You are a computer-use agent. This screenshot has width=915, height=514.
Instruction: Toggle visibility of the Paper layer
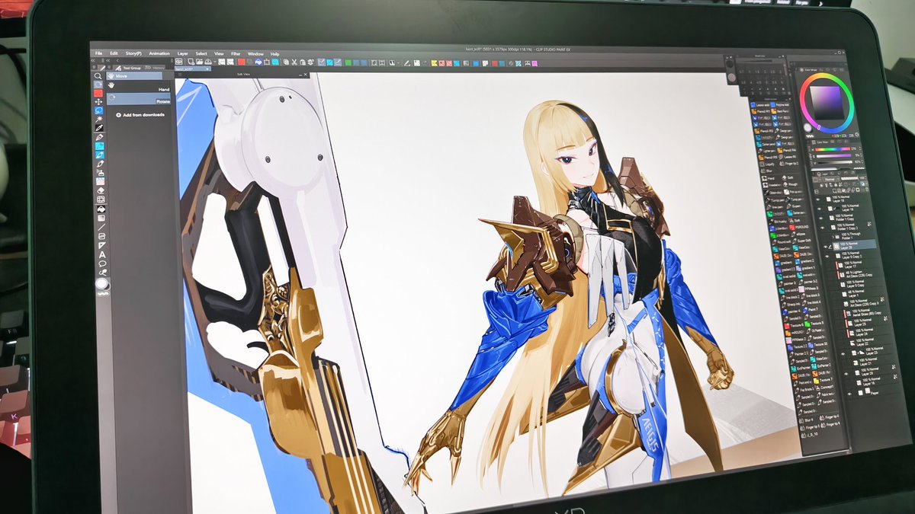tap(849, 394)
